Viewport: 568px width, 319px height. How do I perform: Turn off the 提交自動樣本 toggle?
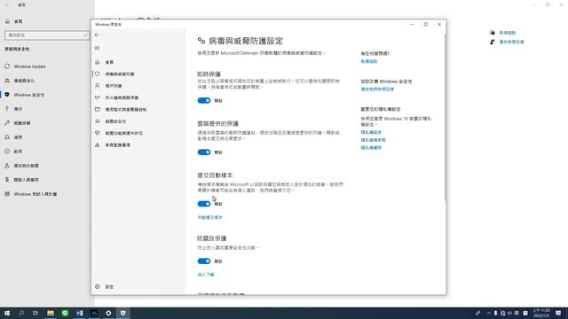[204, 204]
